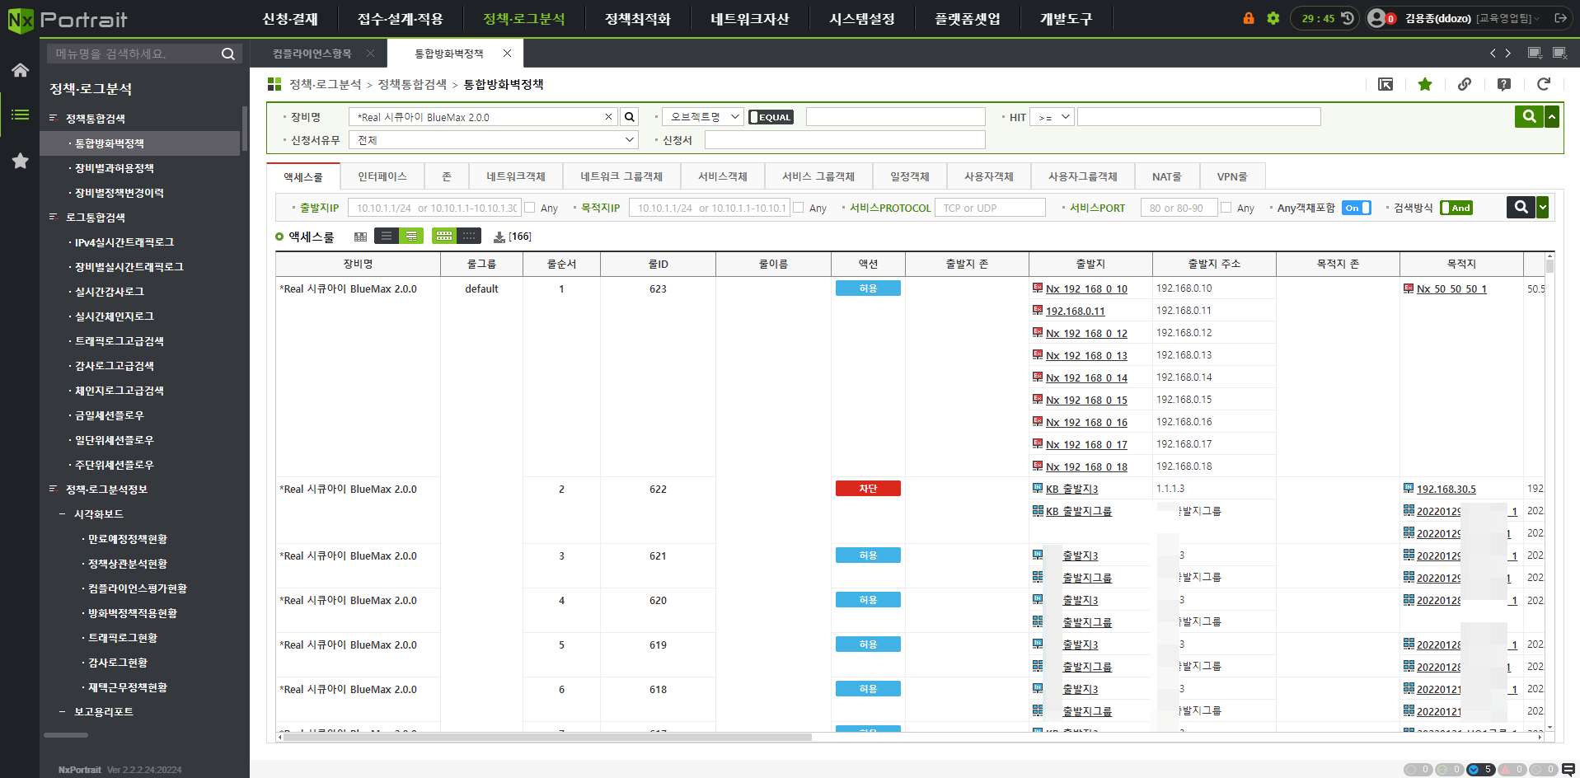Viewport: 1580px width, 778px height.
Task: Open the 오브젝트명 dropdown
Action: point(703,117)
